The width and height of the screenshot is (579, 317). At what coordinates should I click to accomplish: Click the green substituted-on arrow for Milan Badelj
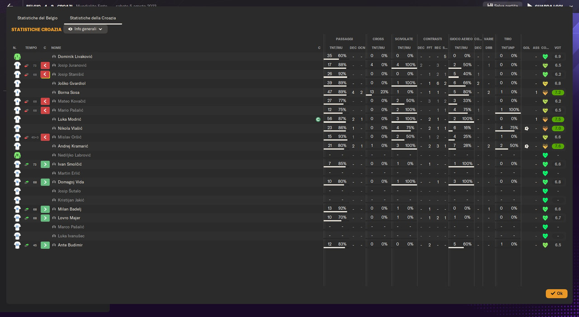point(45,209)
